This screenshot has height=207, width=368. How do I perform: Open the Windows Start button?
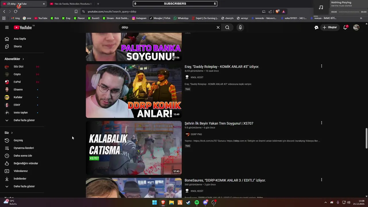click(154, 202)
